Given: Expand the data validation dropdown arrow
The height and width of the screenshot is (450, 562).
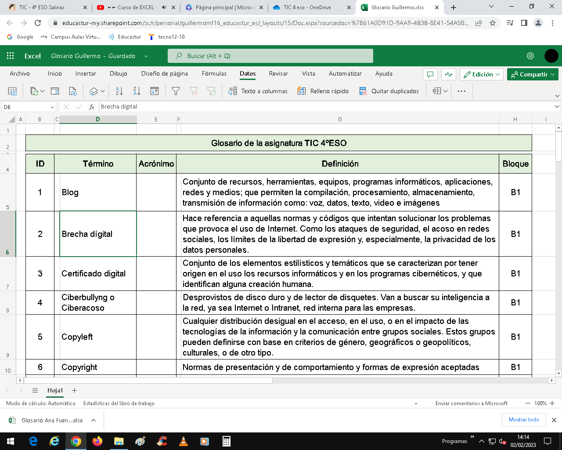Looking at the screenshot, I should coord(445,91).
